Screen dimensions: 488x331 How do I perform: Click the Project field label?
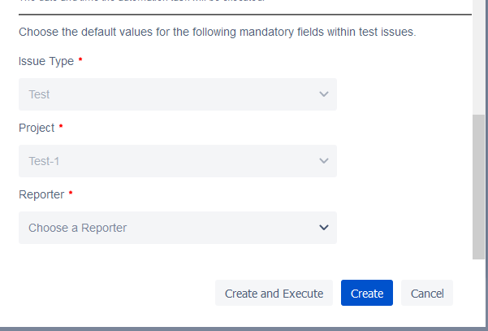tap(37, 128)
